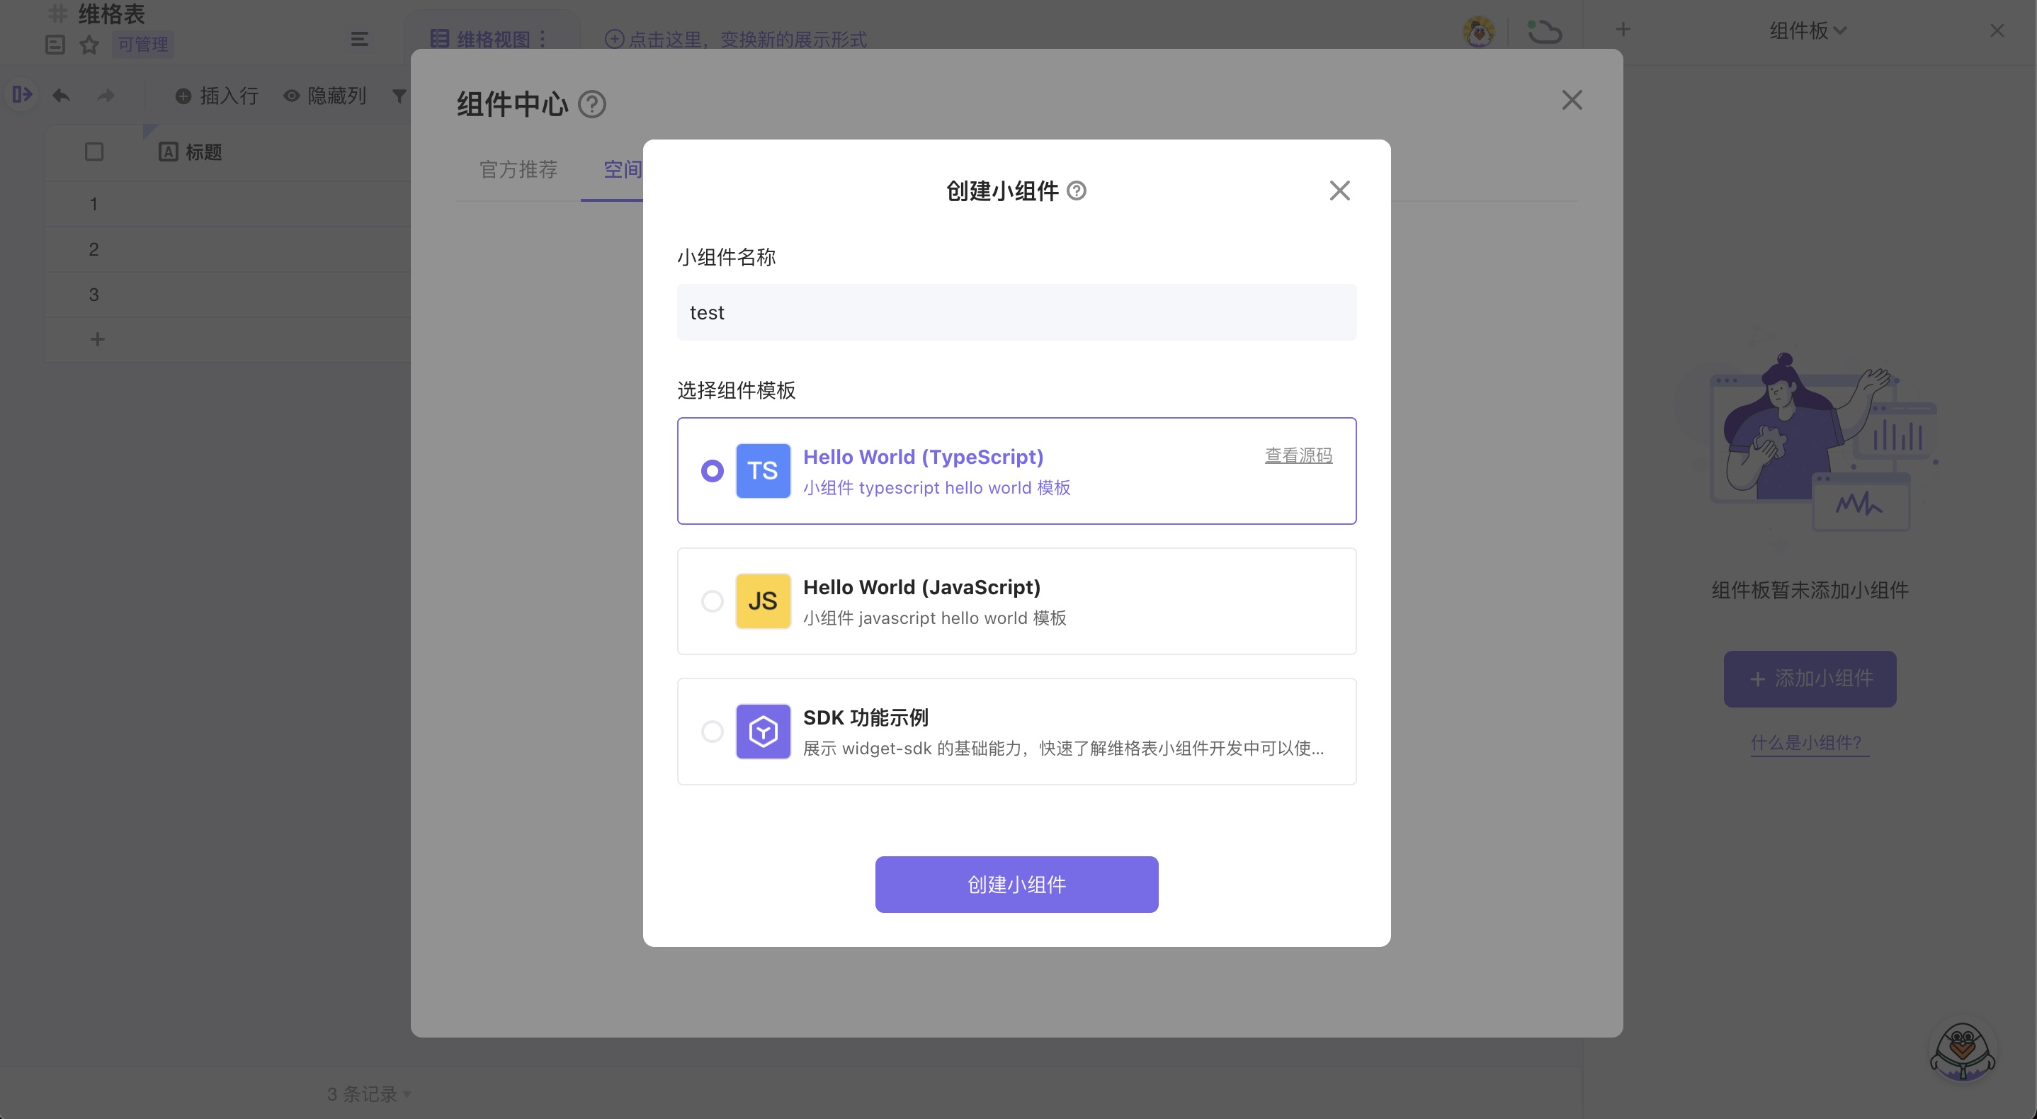2037x1119 pixels.
Task: Close the 组件中心 window
Action: click(1571, 100)
